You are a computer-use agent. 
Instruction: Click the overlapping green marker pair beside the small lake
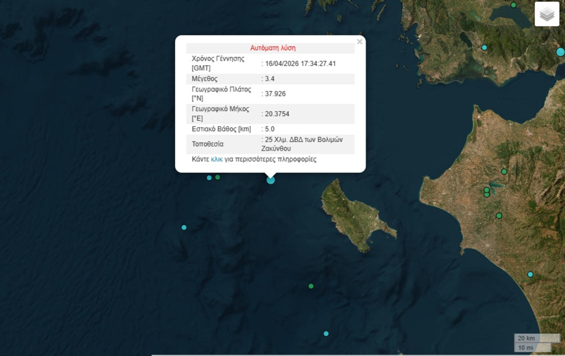(487, 192)
